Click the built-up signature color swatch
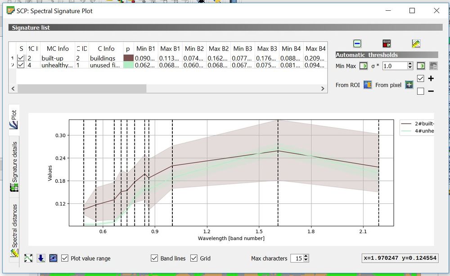This screenshot has width=450, height=276. pos(129,58)
